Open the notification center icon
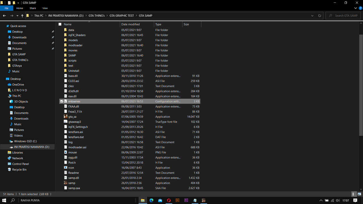This screenshot has width=363, height=204. [x=355, y=200]
